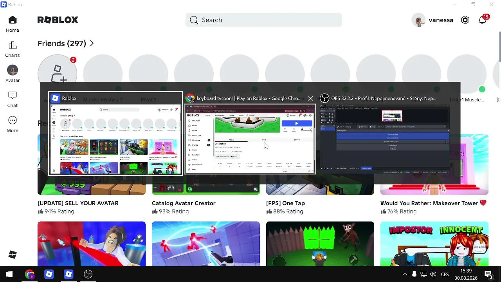The image size is (501, 282).
Task: Open the Catalog Avatar Creator title
Action: (x=184, y=203)
